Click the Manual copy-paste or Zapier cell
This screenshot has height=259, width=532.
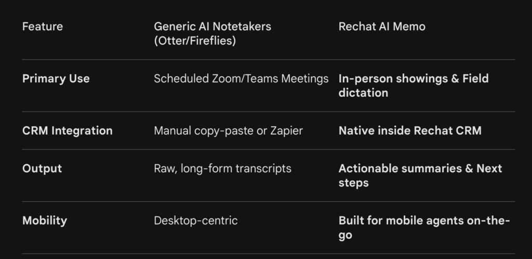click(x=228, y=131)
